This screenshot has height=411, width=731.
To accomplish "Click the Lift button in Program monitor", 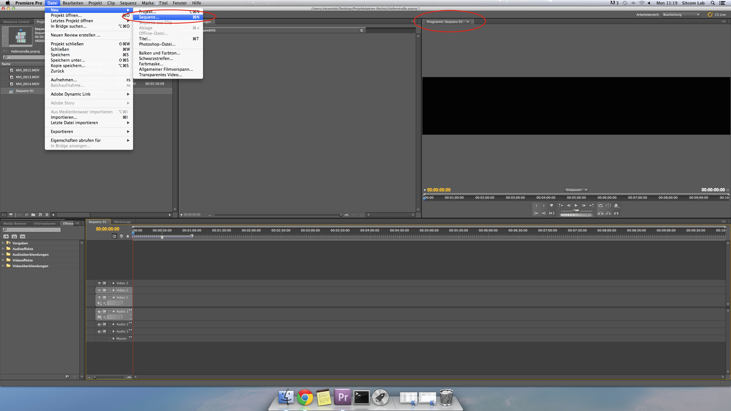I will tap(601, 213).
